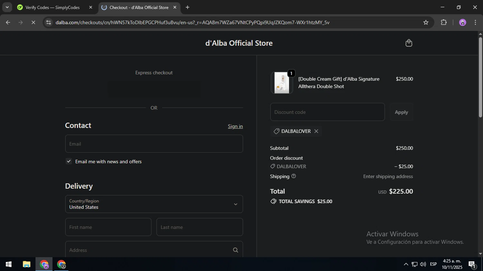
Task: Click the address bar URL
Action: tap(192, 23)
